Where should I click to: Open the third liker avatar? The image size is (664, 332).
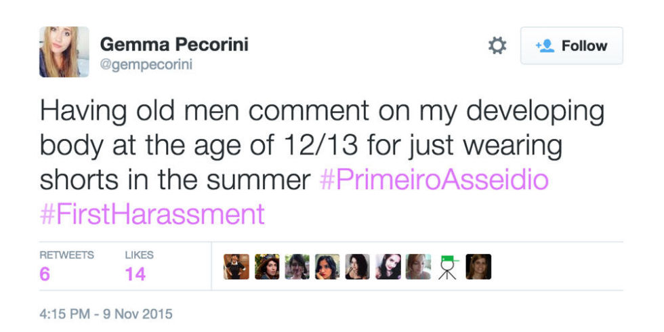pyautogui.click(x=297, y=267)
